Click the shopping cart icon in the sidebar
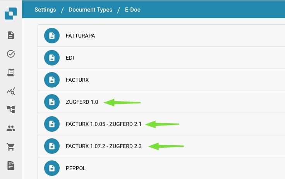The height and width of the screenshot is (179, 285). tap(11, 147)
